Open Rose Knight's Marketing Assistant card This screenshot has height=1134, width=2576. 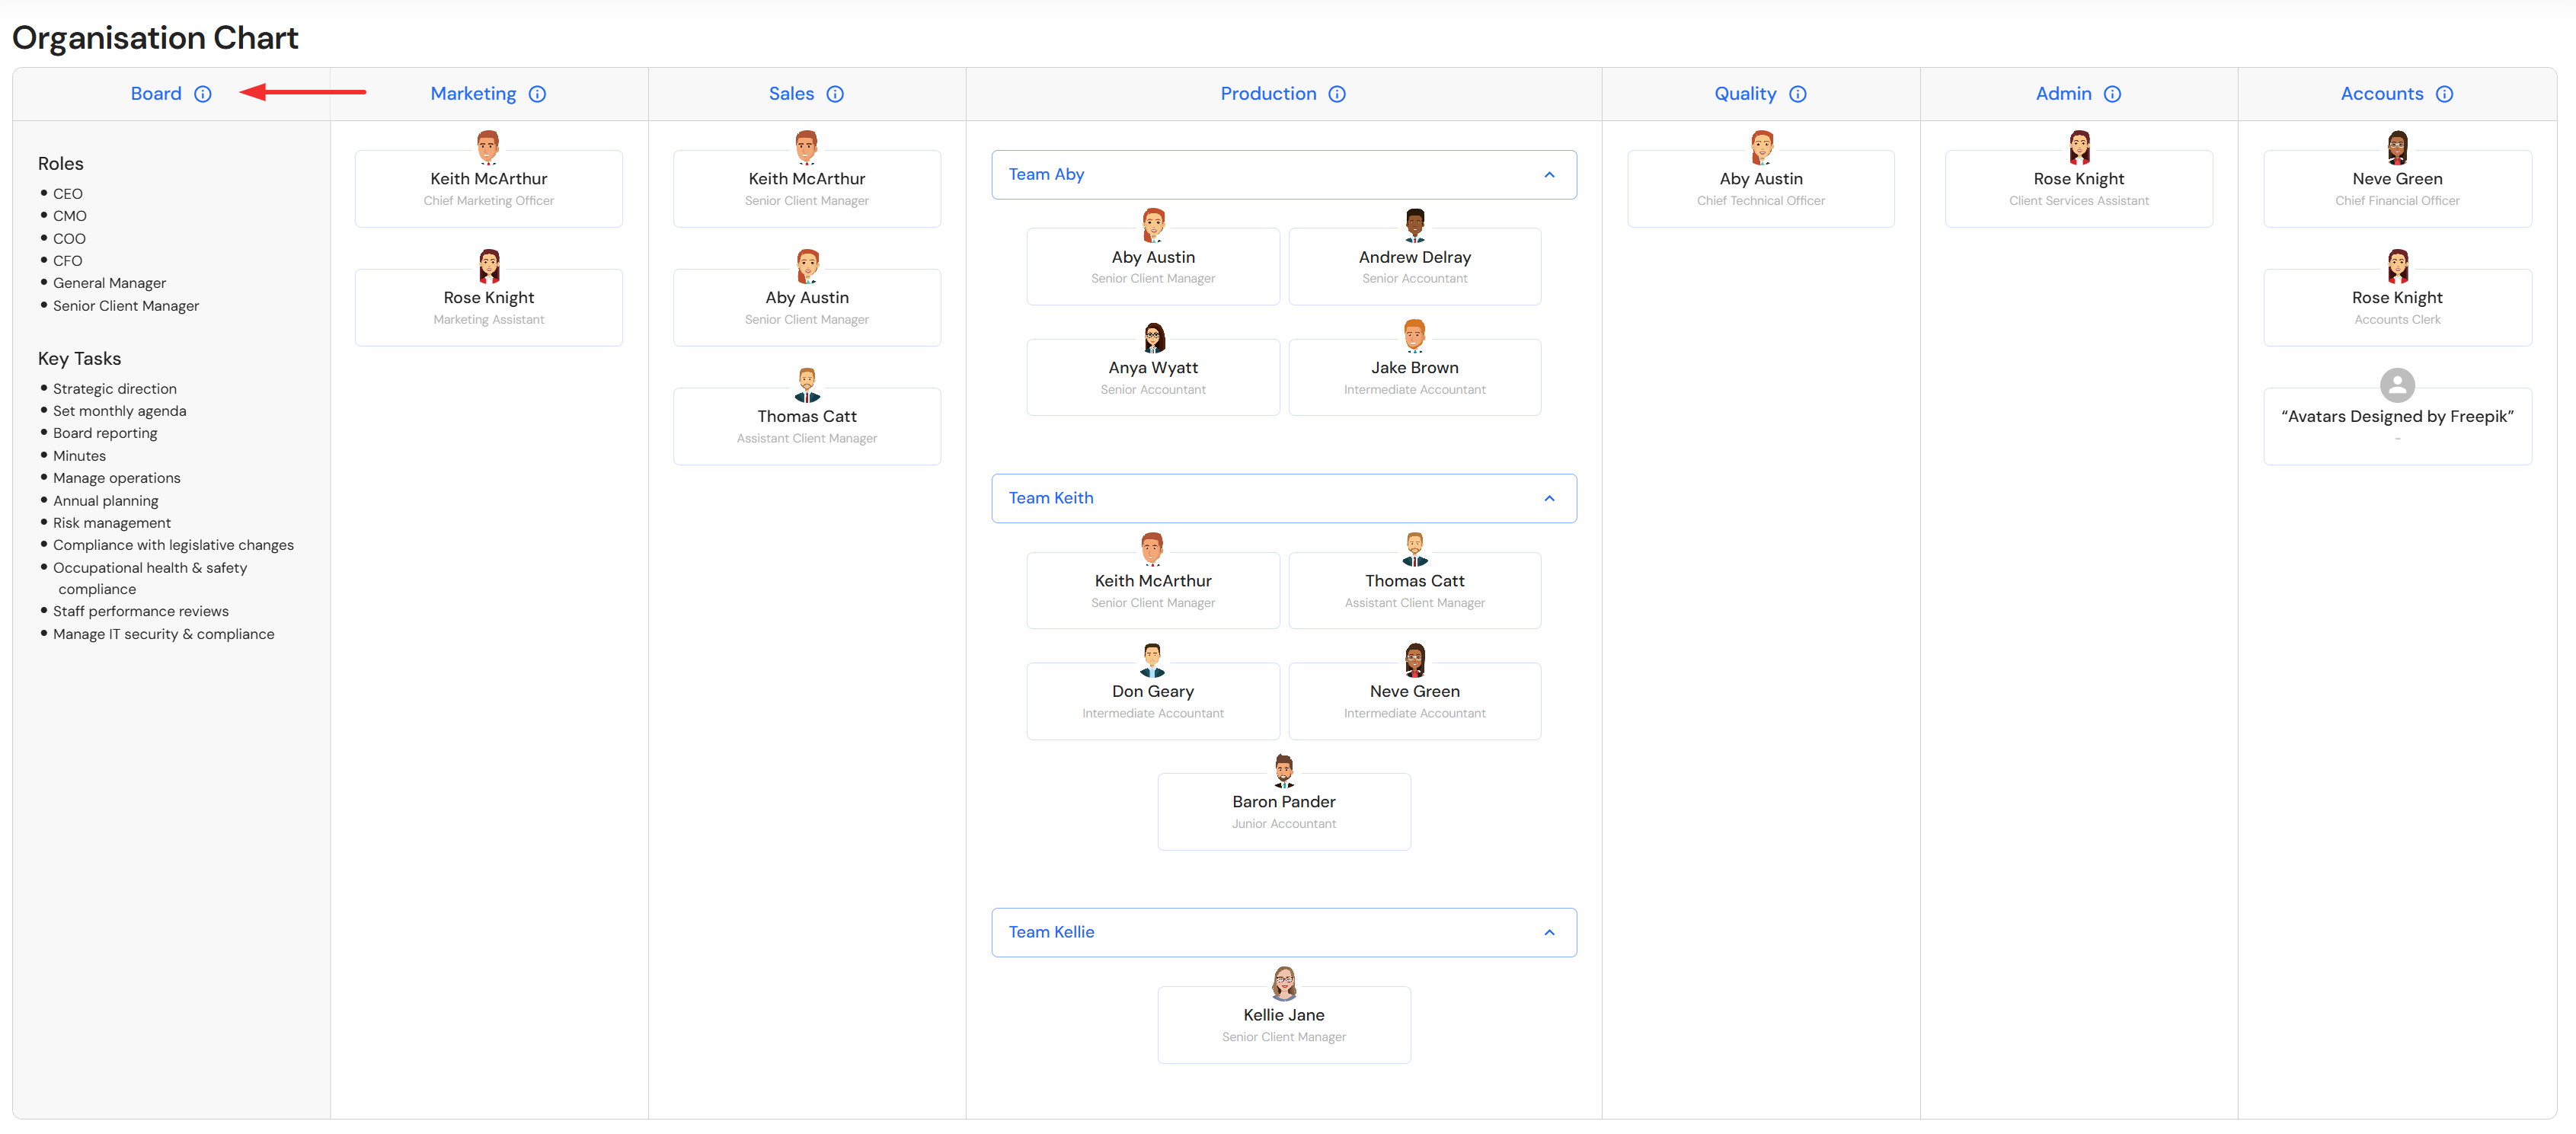coord(488,308)
